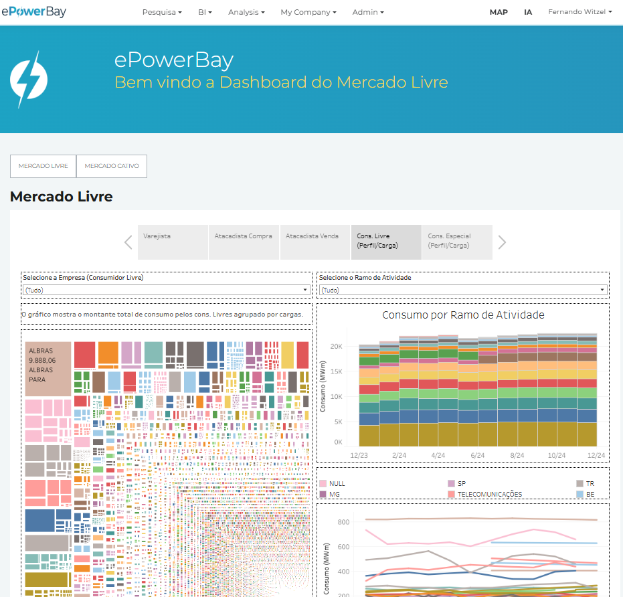Image resolution: width=623 pixels, height=597 pixels.
Task: Open the MAP view from the navbar
Action: point(499,11)
